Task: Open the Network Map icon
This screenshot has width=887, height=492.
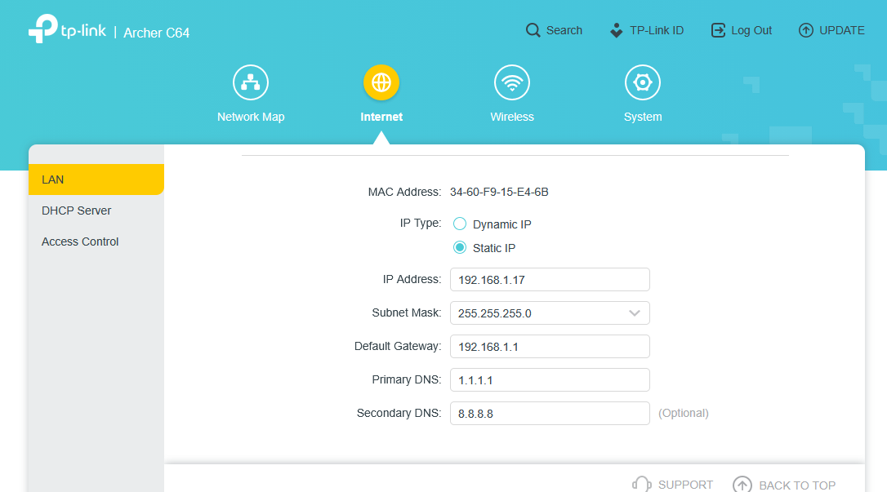Action: coord(251,82)
